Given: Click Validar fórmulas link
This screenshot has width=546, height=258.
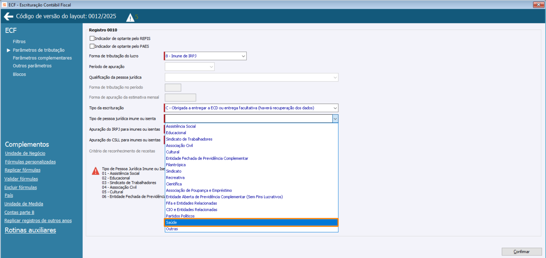Looking at the screenshot, I should point(21,179).
